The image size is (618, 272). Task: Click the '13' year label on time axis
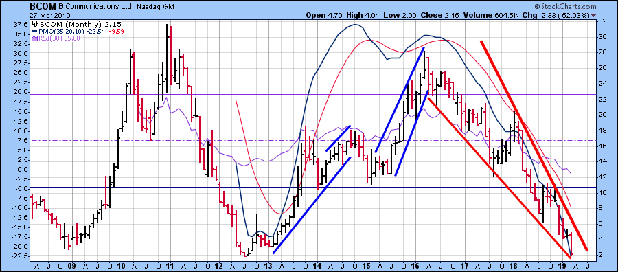(x=268, y=266)
